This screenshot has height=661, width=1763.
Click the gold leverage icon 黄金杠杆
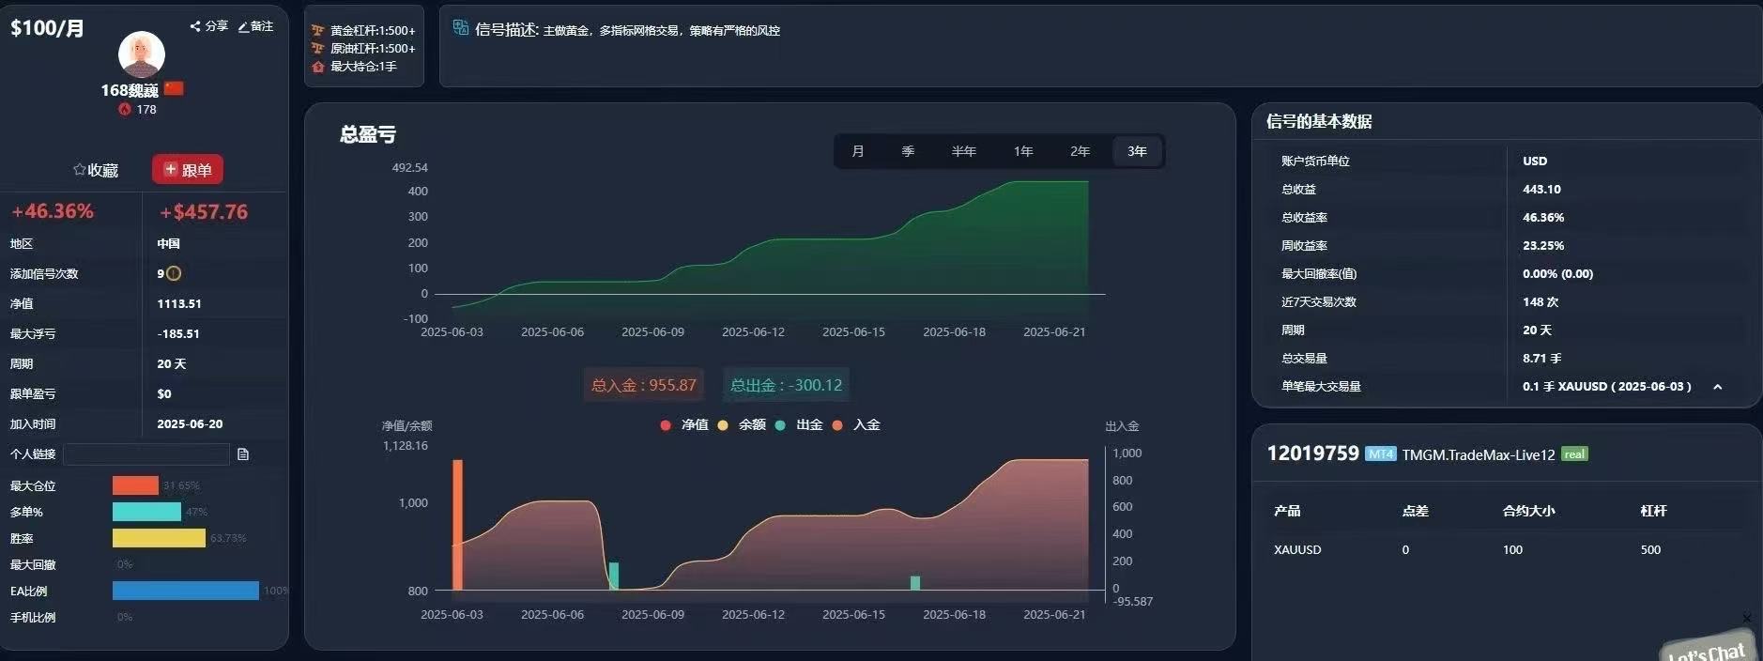point(318,30)
